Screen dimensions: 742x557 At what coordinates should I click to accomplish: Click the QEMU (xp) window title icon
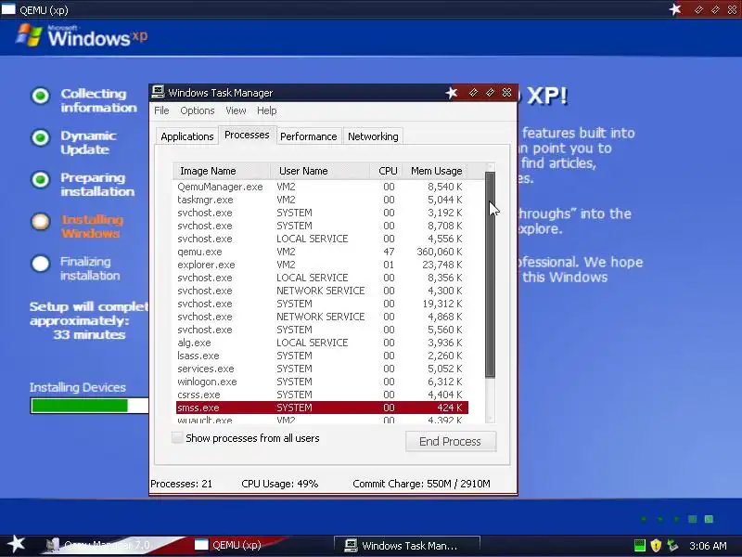click(8, 9)
